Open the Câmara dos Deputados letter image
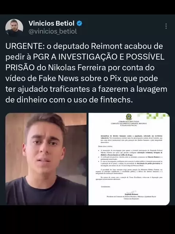This screenshot has height=234, width=175. point(129,159)
